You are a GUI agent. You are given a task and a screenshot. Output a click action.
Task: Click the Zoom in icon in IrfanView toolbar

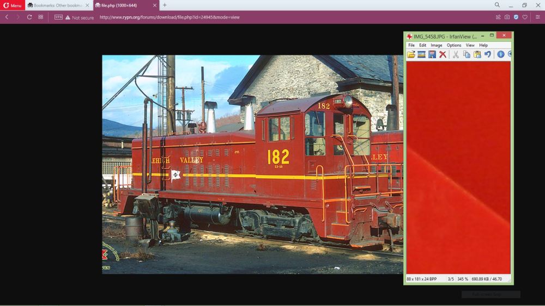point(509,54)
